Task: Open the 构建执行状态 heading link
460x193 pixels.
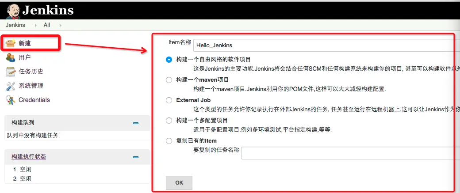Action: (x=29, y=157)
